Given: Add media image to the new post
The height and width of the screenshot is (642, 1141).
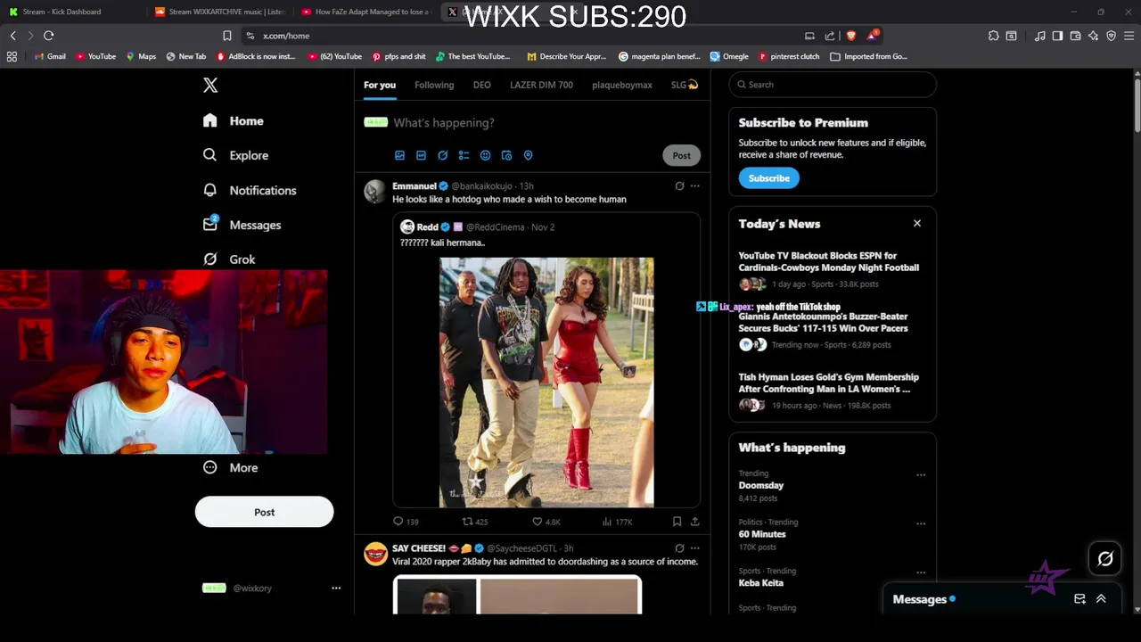Looking at the screenshot, I should 399,155.
